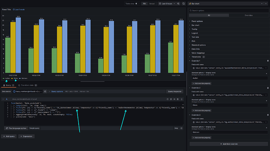This screenshot has width=270, height=151.
Task: Collapse the options pane with the arrow
Action: (266, 4)
